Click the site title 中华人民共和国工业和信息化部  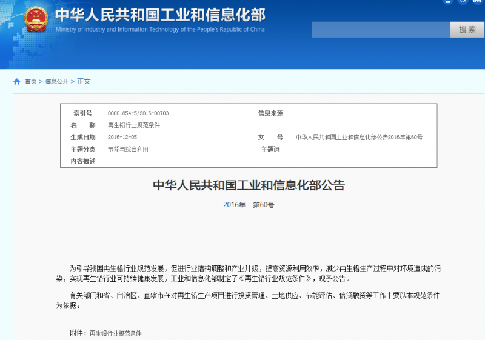(x=160, y=15)
